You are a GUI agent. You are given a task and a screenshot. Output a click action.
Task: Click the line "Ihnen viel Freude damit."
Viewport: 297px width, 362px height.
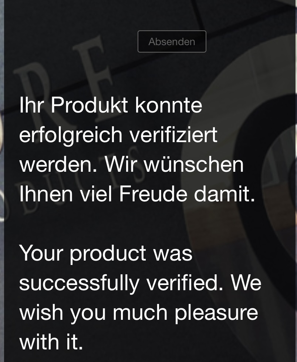tap(137, 194)
